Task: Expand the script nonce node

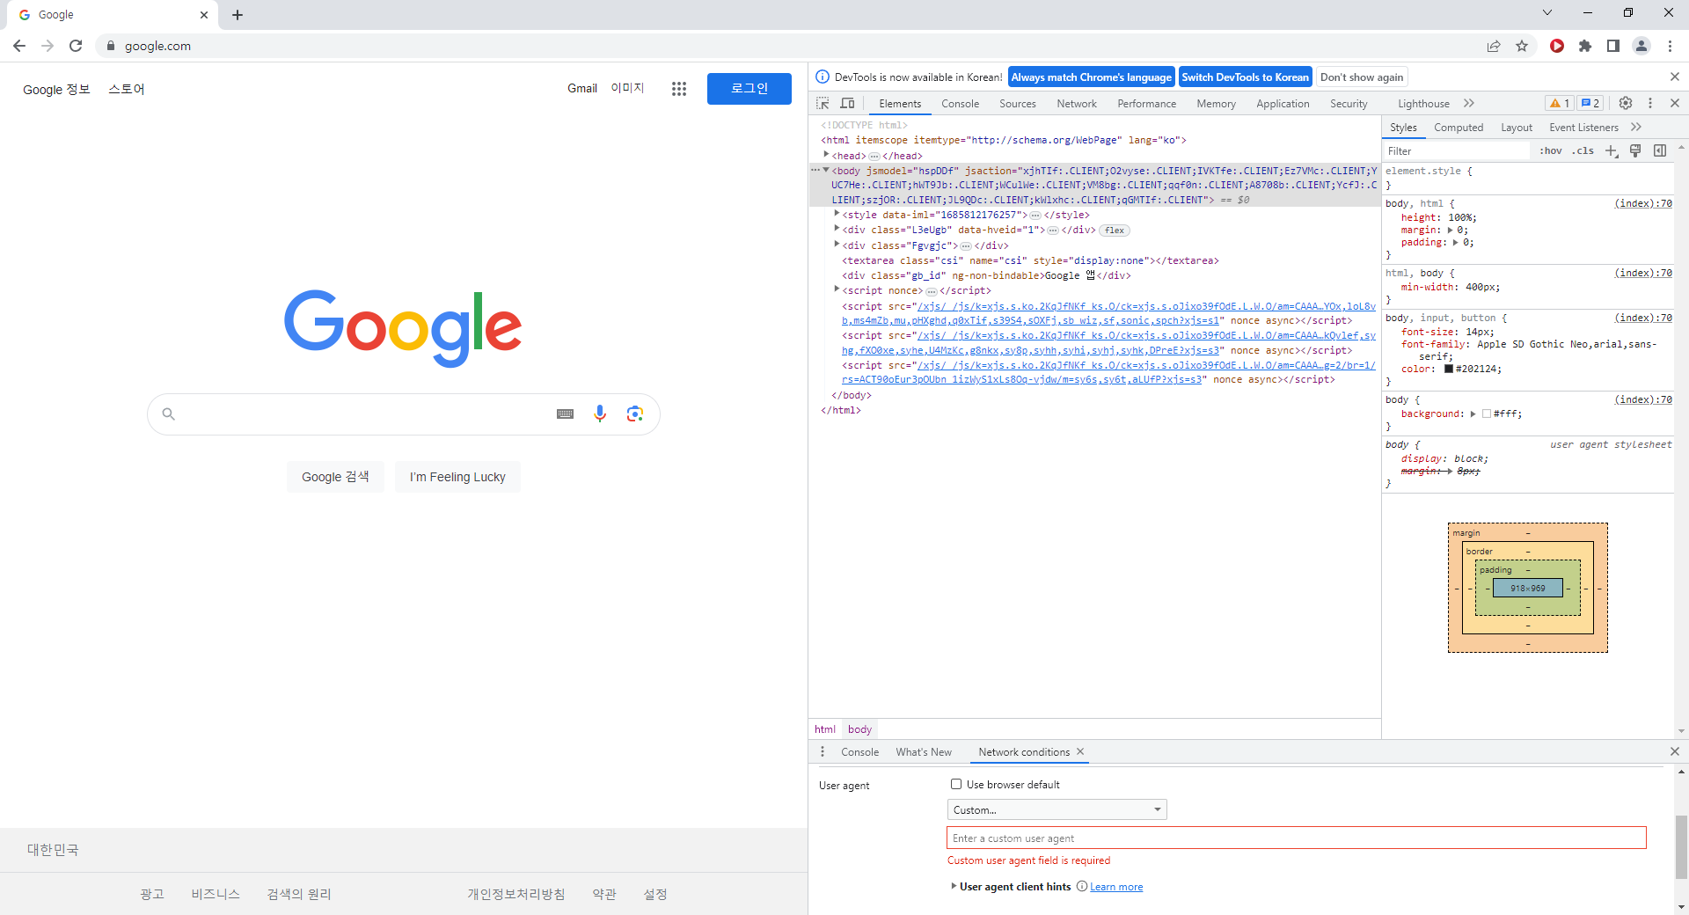Action: point(837,289)
